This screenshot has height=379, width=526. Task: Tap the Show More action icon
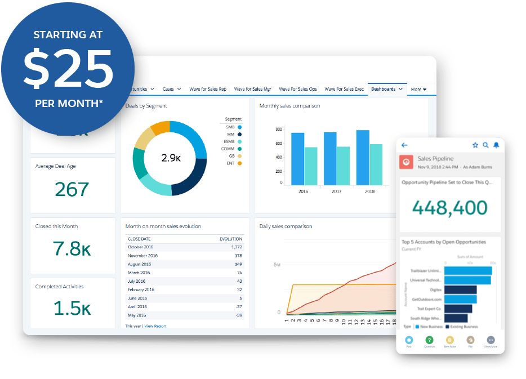pos(491,340)
